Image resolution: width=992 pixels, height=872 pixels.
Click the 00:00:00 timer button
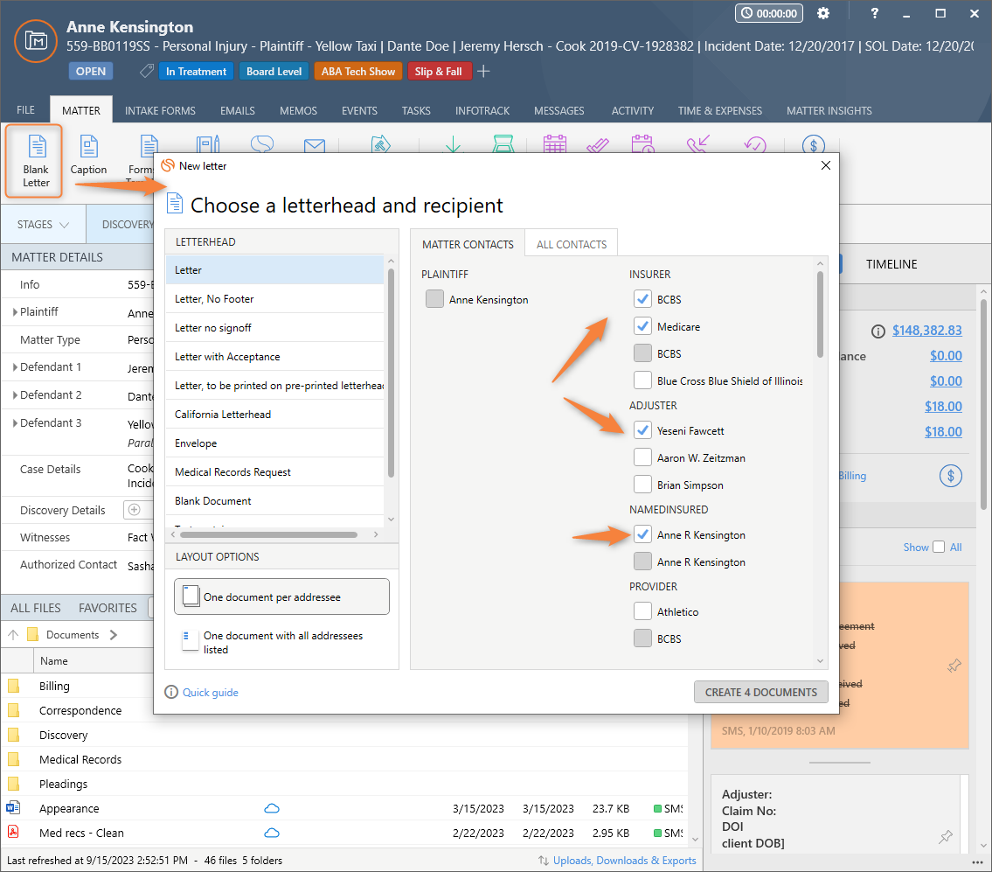(x=768, y=13)
